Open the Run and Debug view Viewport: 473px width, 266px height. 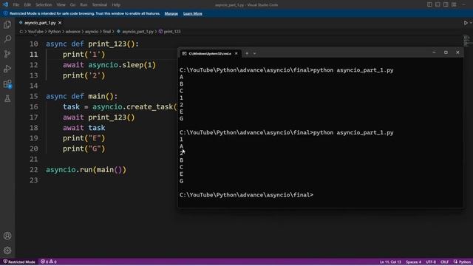pyautogui.click(x=7, y=69)
